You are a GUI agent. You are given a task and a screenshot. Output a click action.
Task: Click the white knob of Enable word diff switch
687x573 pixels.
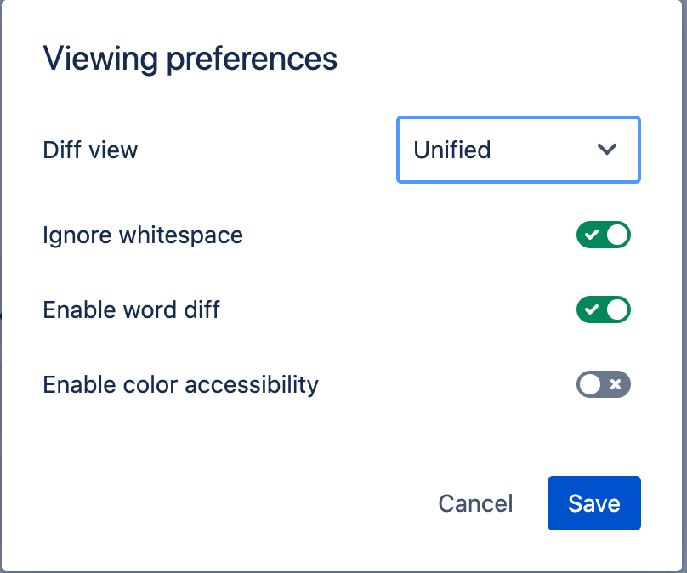(x=617, y=309)
